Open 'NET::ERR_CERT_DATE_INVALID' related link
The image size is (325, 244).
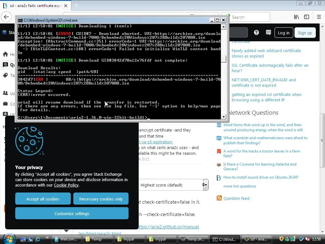pyautogui.click(x=263, y=83)
